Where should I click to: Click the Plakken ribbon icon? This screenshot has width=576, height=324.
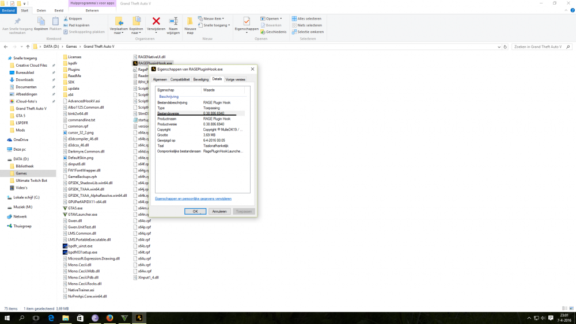[55, 24]
